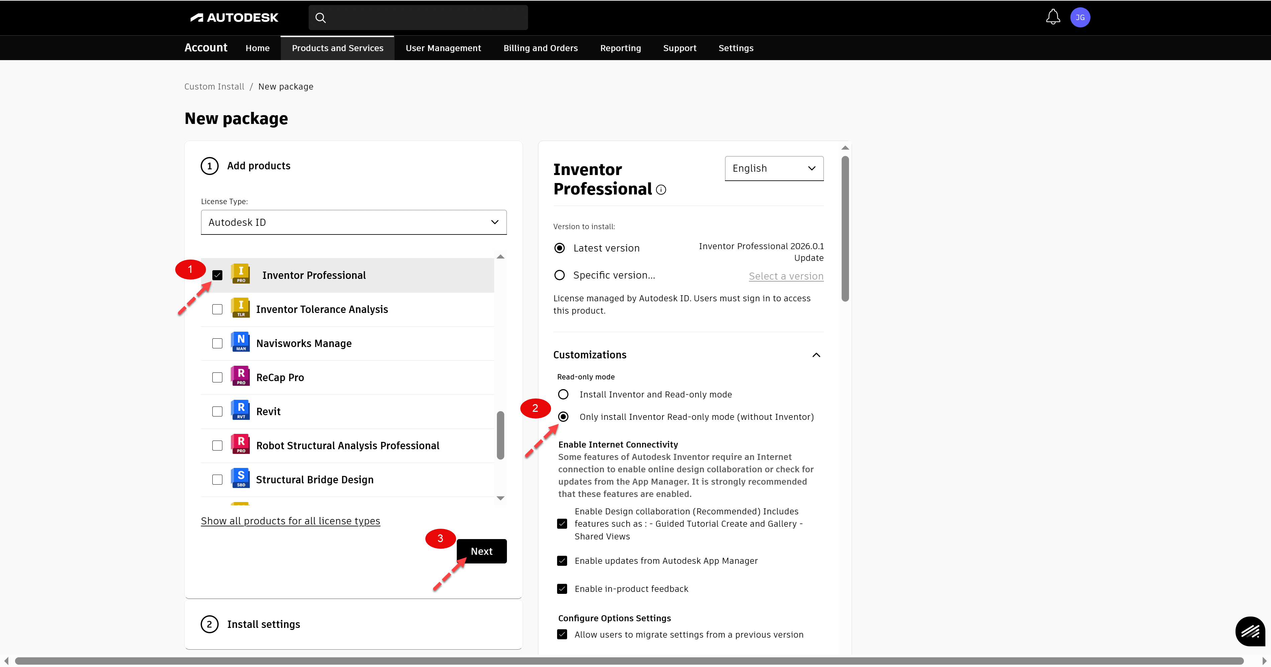The image size is (1271, 667).
Task: Select Only install Inventor Read-only mode
Action: (x=563, y=416)
